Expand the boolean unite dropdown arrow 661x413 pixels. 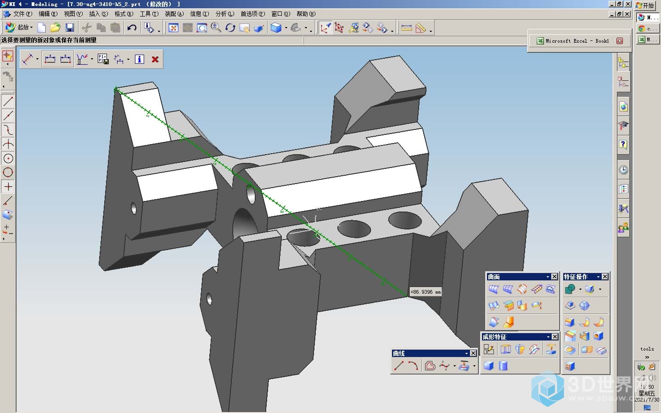580,289
